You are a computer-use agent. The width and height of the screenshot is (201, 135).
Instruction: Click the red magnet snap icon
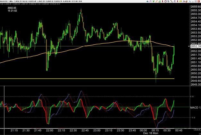[187, 1]
